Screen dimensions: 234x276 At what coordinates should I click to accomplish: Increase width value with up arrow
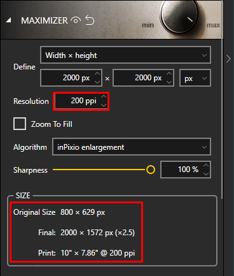(x=97, y=73)
